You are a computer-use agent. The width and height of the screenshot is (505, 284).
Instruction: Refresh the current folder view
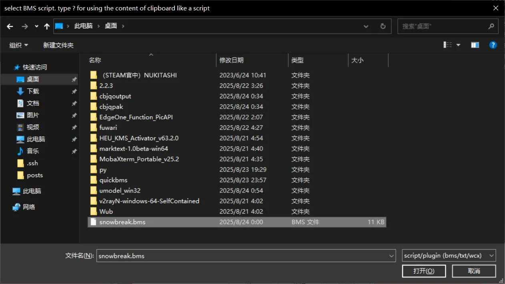pos(383,26)
